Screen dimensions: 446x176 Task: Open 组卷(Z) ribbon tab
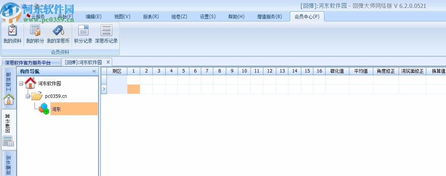pos(180,17)
